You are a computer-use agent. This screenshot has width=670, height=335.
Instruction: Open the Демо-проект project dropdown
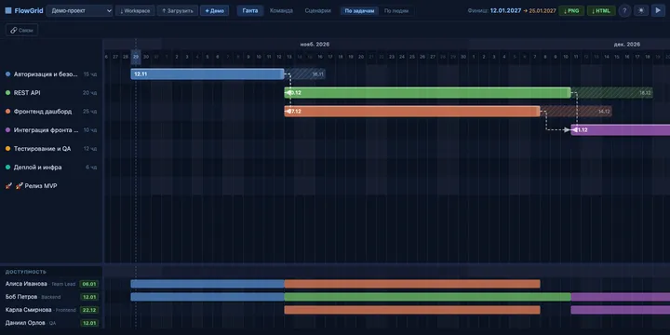click(x=79, y=10)
